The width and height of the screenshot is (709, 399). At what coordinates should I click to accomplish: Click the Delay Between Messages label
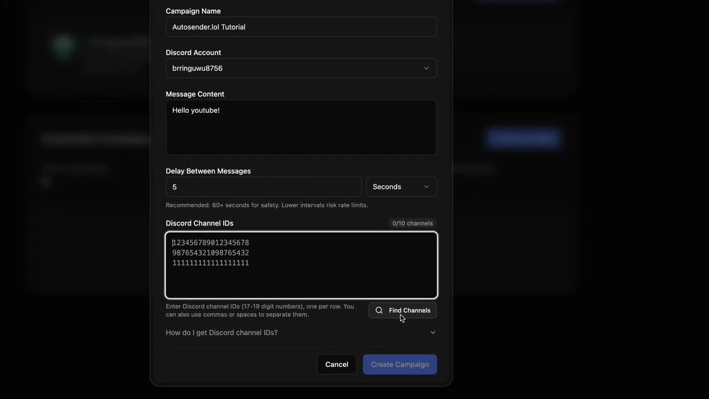(208, 171)
